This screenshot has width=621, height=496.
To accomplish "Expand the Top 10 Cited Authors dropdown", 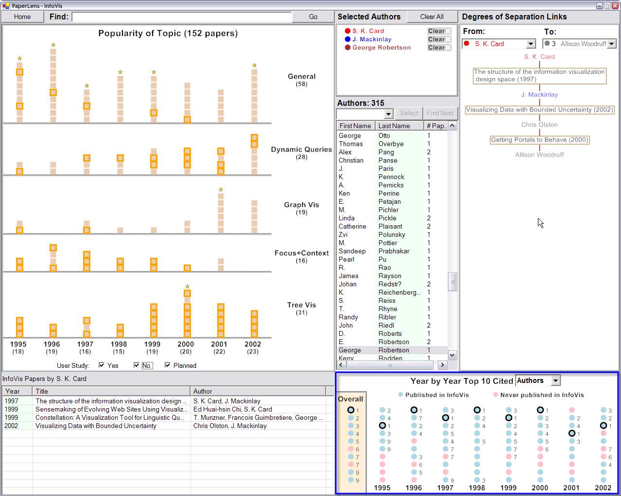I will (x=556, y=381).
